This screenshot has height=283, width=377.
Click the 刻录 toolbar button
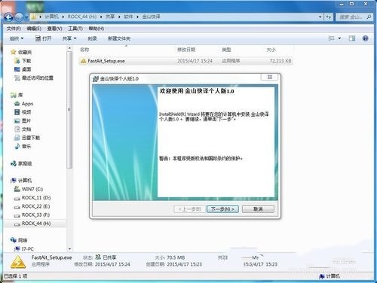tap(92, 38)
